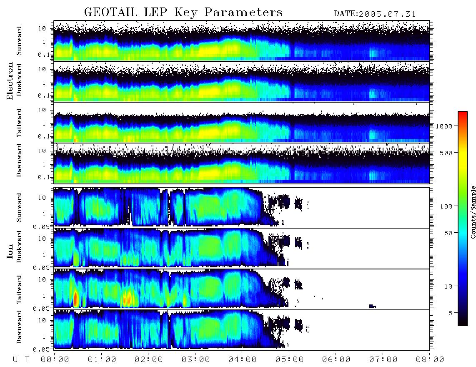Click the Electron Duskward spectrogram panel
The width and height of the screenshot is (476, 367).
242,81
